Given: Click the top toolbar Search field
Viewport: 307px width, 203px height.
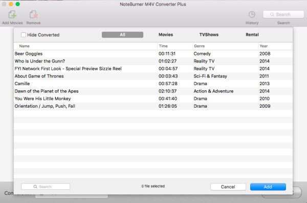Looking at the screenshot, I should (x=283, y=14).
